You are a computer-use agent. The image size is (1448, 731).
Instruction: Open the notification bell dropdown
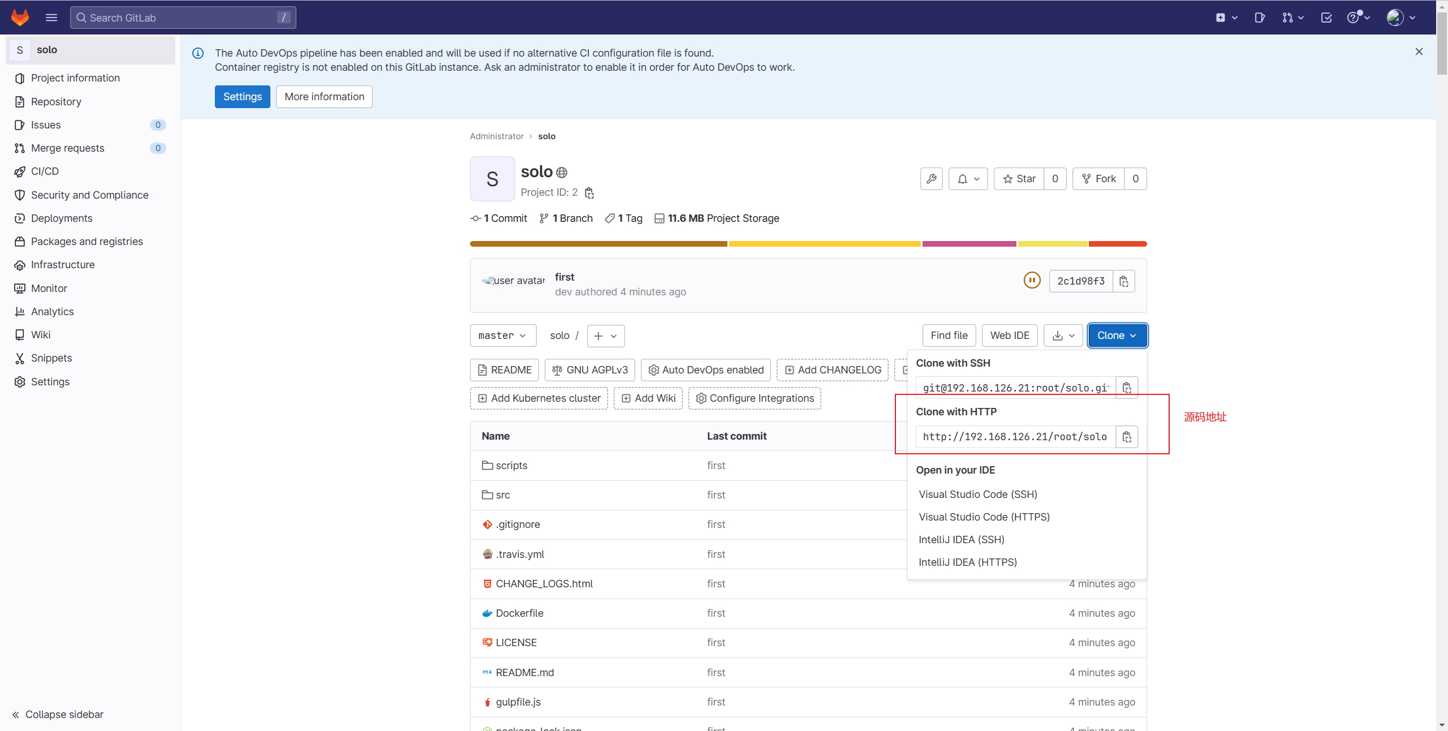point(968,179)
